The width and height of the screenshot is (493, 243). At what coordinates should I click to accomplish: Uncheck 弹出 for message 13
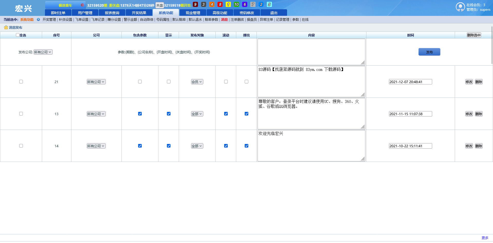click(x=246, y=114)
